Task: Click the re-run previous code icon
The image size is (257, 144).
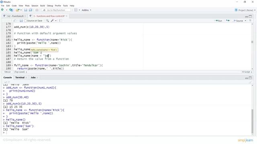Action: click(228, 20)
